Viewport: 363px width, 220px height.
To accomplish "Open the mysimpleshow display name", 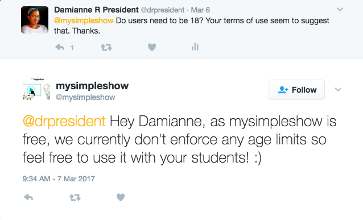I will [x=92, y=86].
